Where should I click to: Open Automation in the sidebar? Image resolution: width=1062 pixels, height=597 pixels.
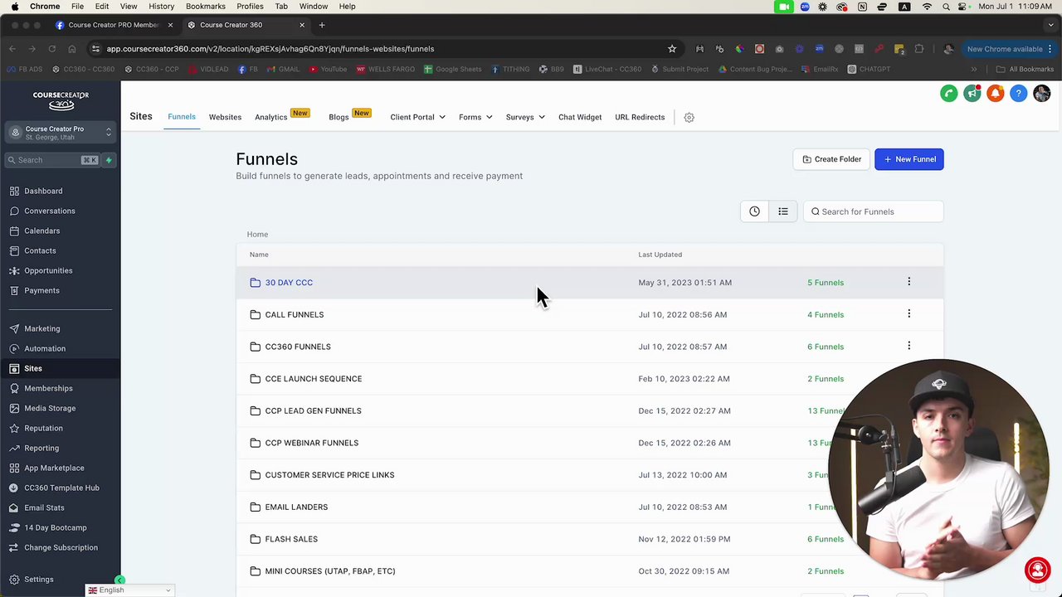pos(45,348)
